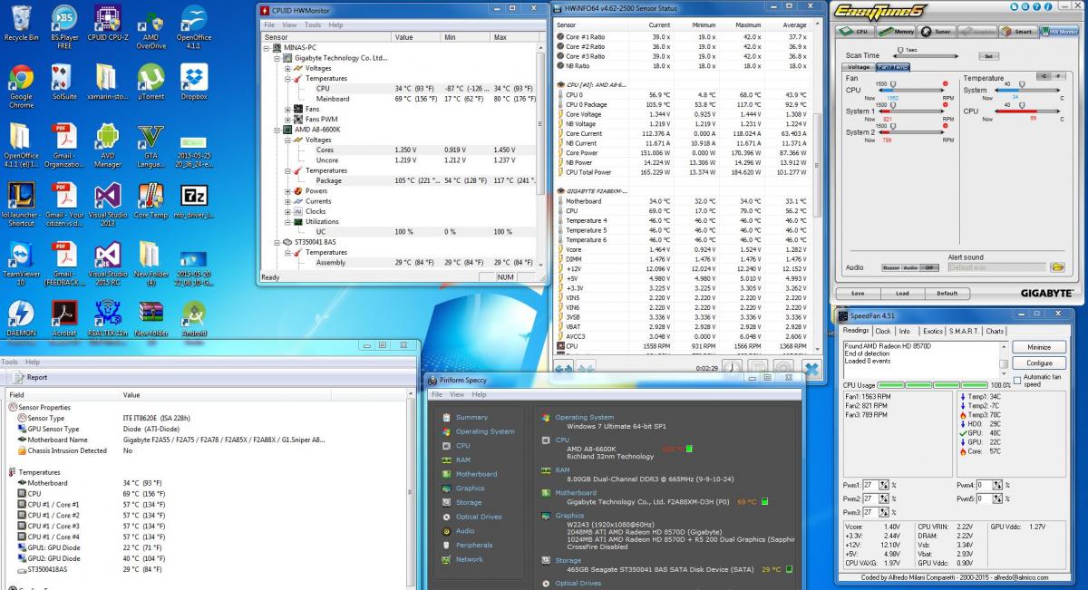1088x590 pixels.
Task: Click the Load button in EasyTune6
Action: tap(902, 294)
